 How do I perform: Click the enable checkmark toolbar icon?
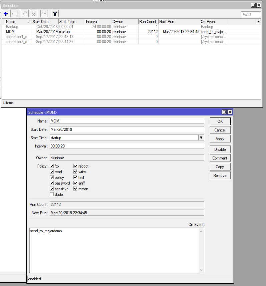tap(25, 14)
